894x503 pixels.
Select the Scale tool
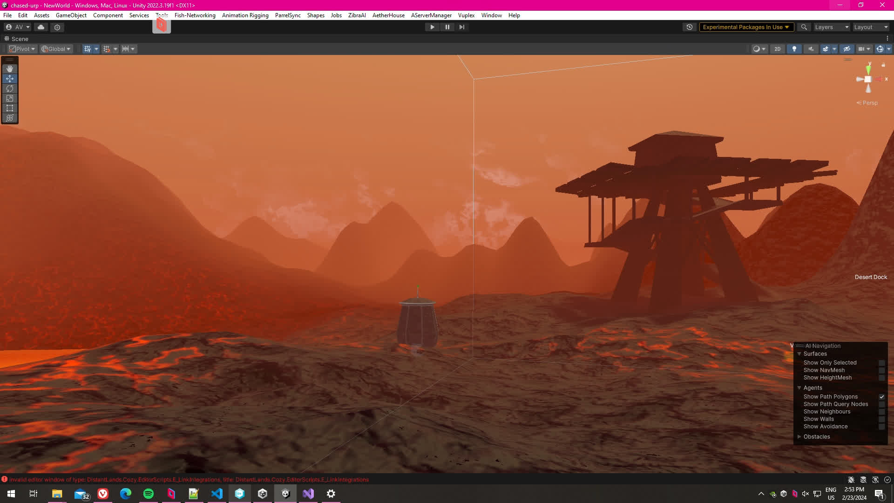coord(10,98)
